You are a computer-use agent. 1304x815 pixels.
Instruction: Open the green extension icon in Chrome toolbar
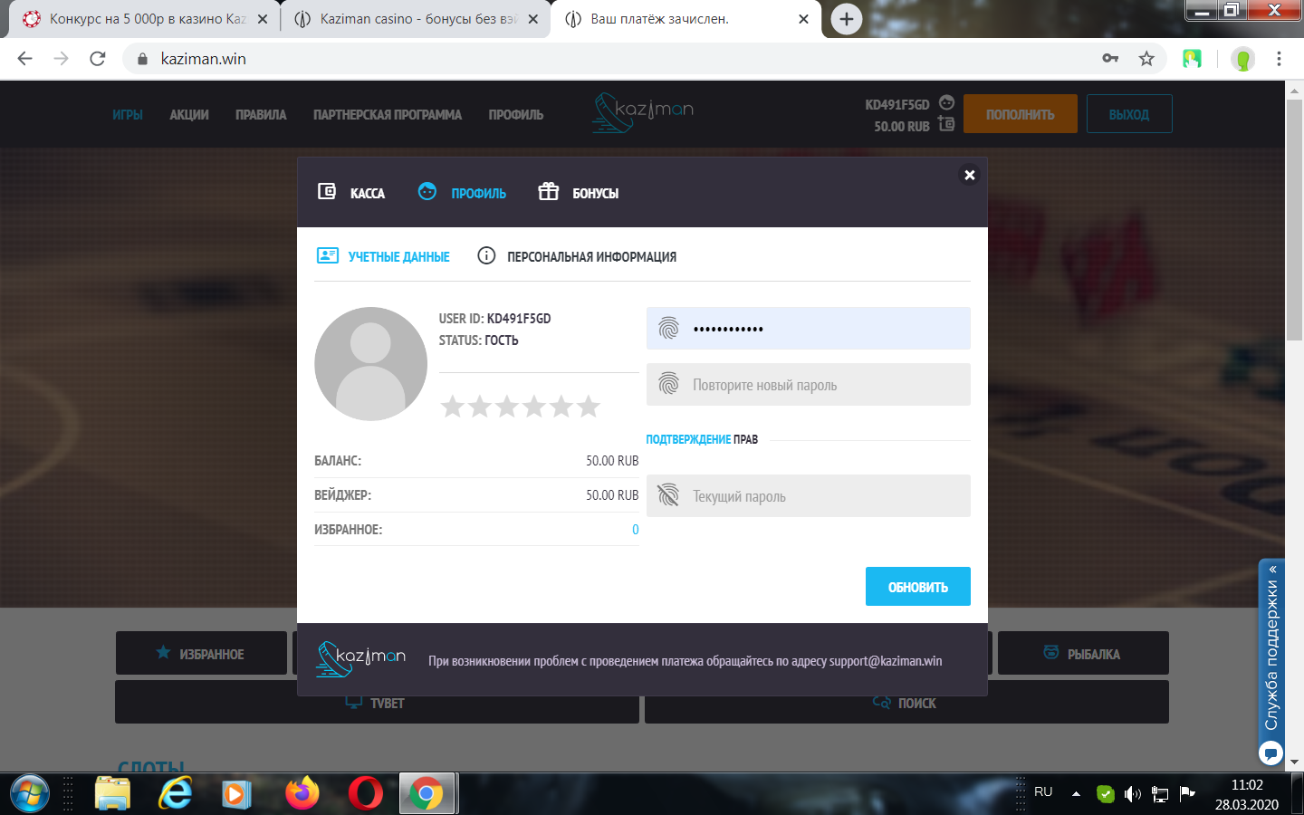pyautogui.click(x=1192, y=59)
